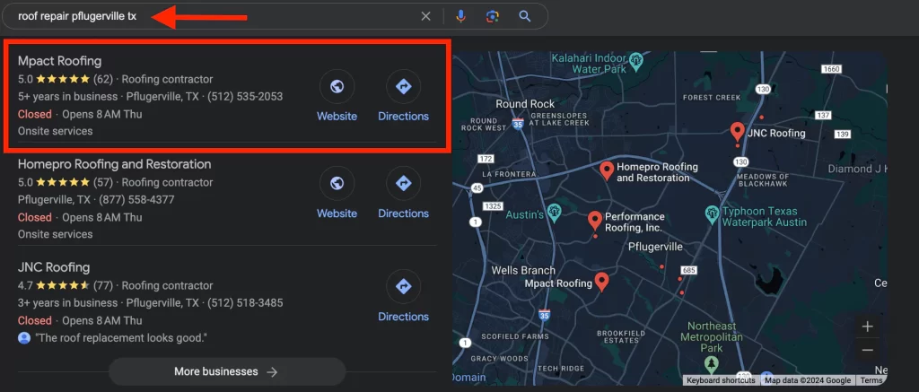Select Homepro Roofing red map pin
This screenshot has height=392, width=919.
(x=607, y=170)
